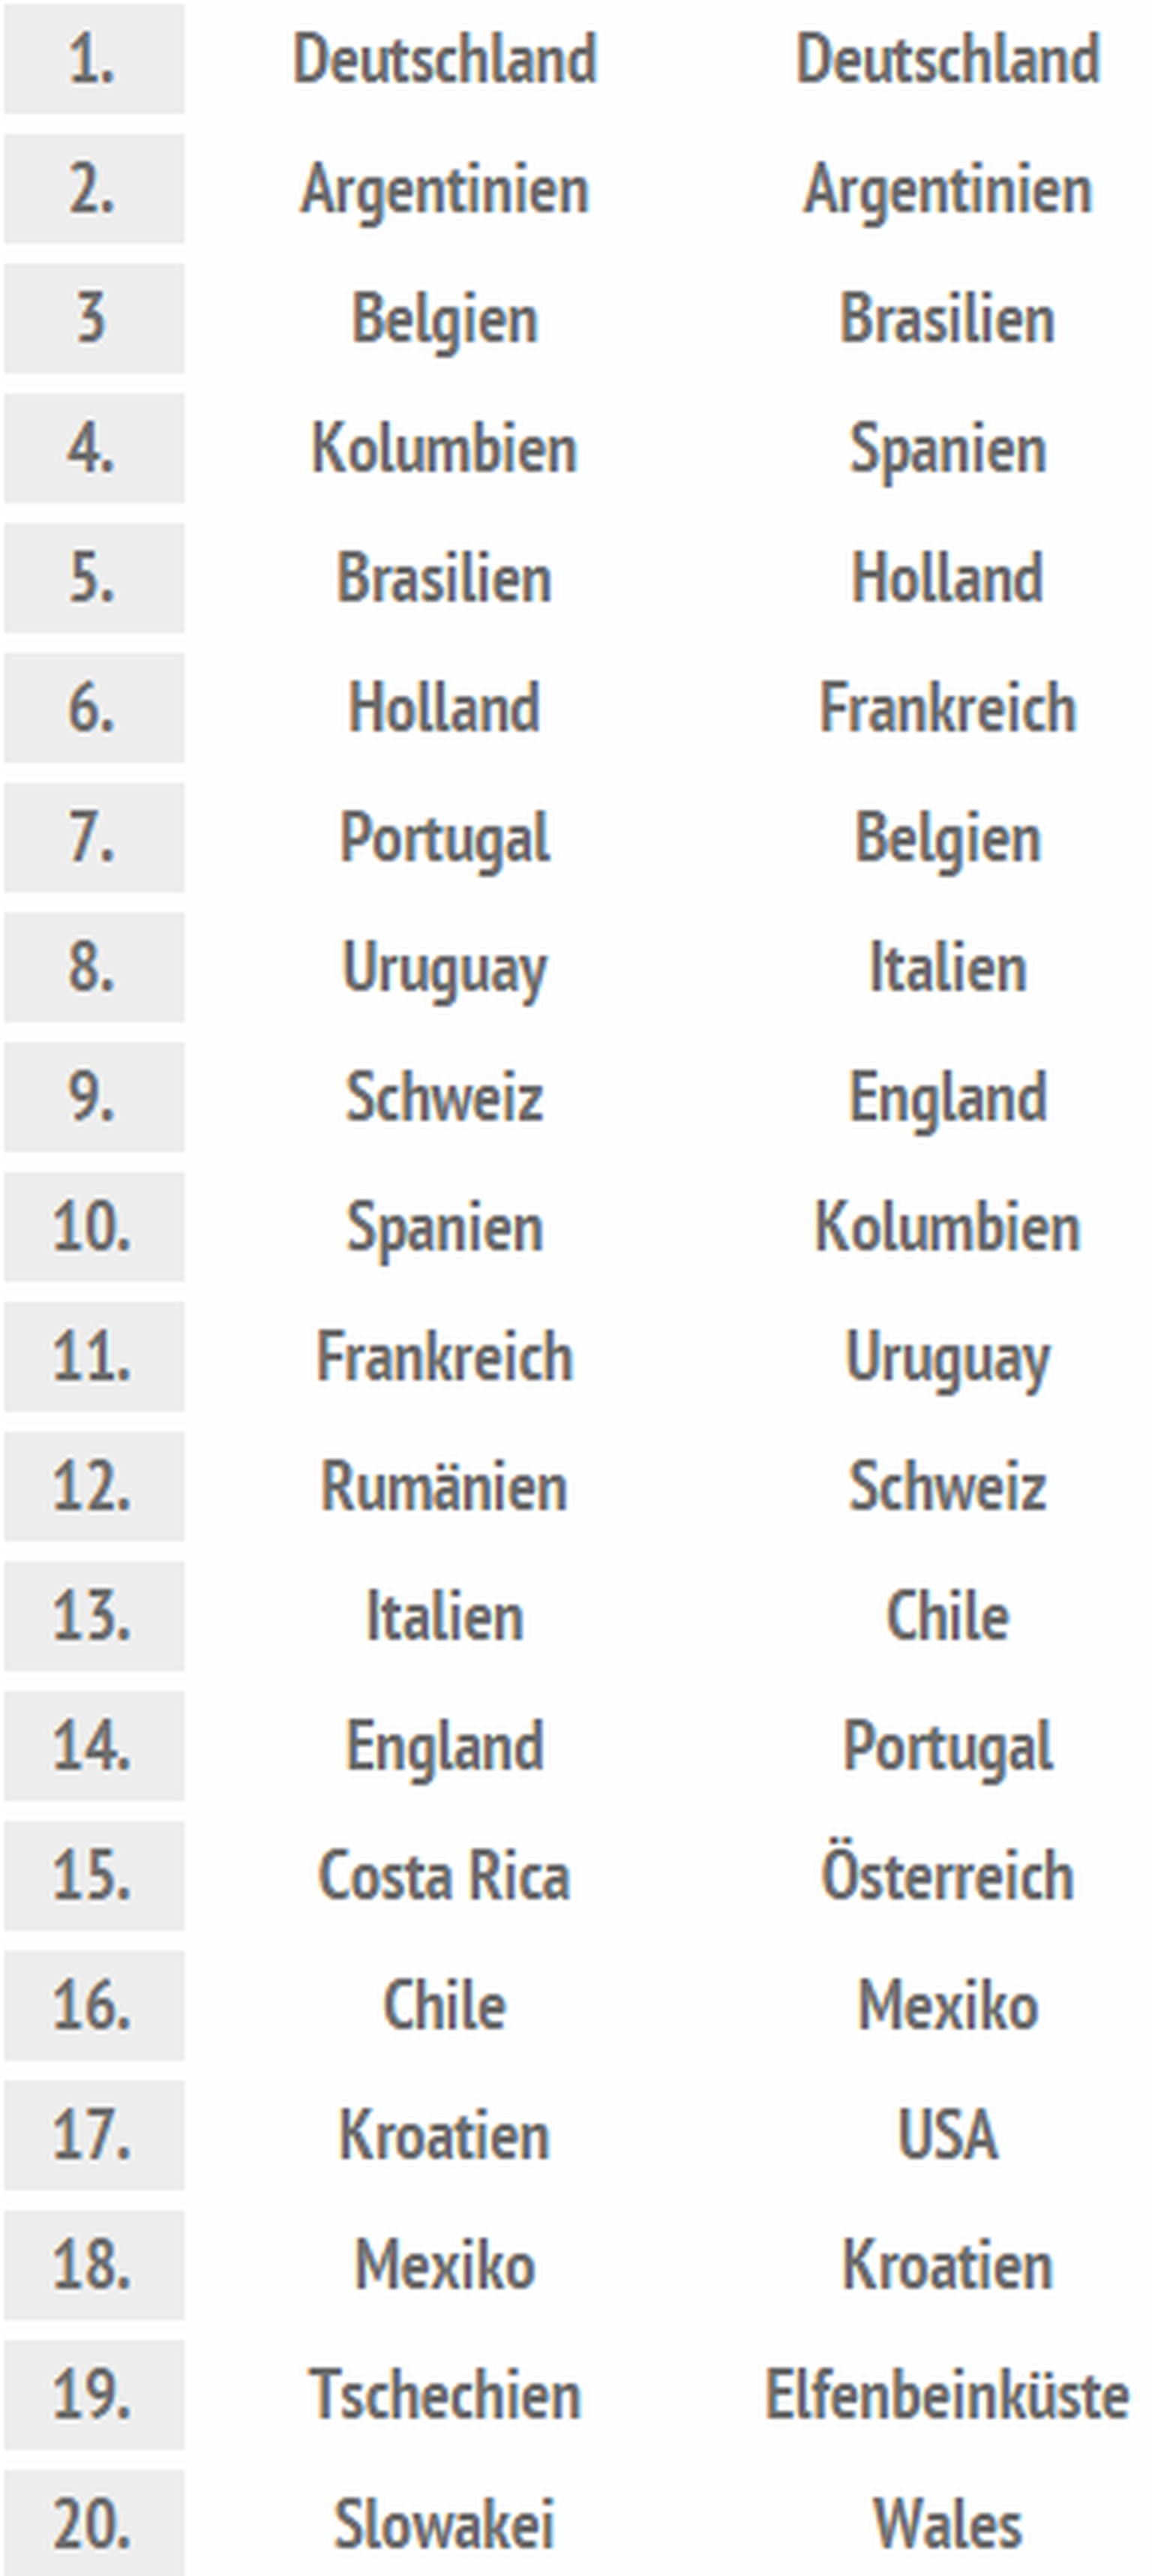Click the rank number 10. cell
Viewport: 1152px width, 2576px height.
pos(93,1227)
